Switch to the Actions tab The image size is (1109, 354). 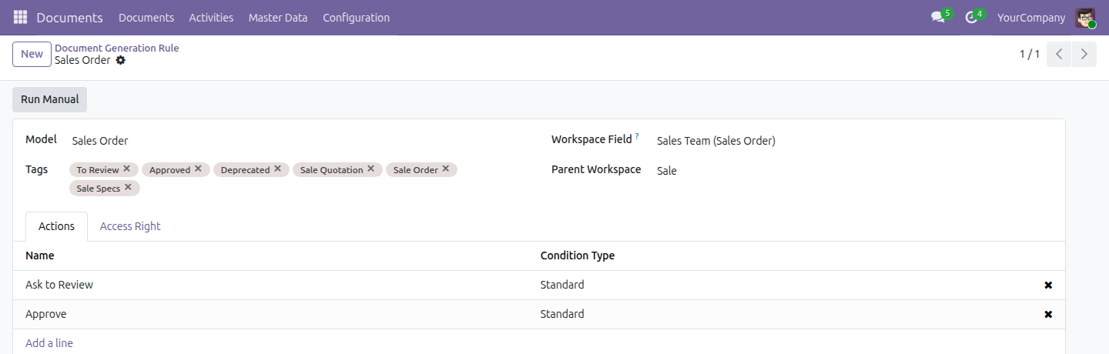click(x=56, y=226)
